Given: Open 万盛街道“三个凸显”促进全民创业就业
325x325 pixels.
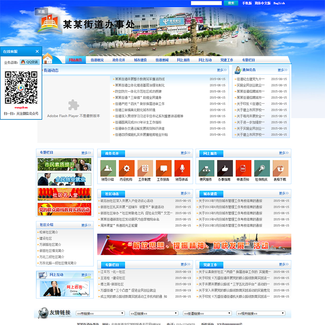Looking at the screenshot, I should tap(128, 290).
